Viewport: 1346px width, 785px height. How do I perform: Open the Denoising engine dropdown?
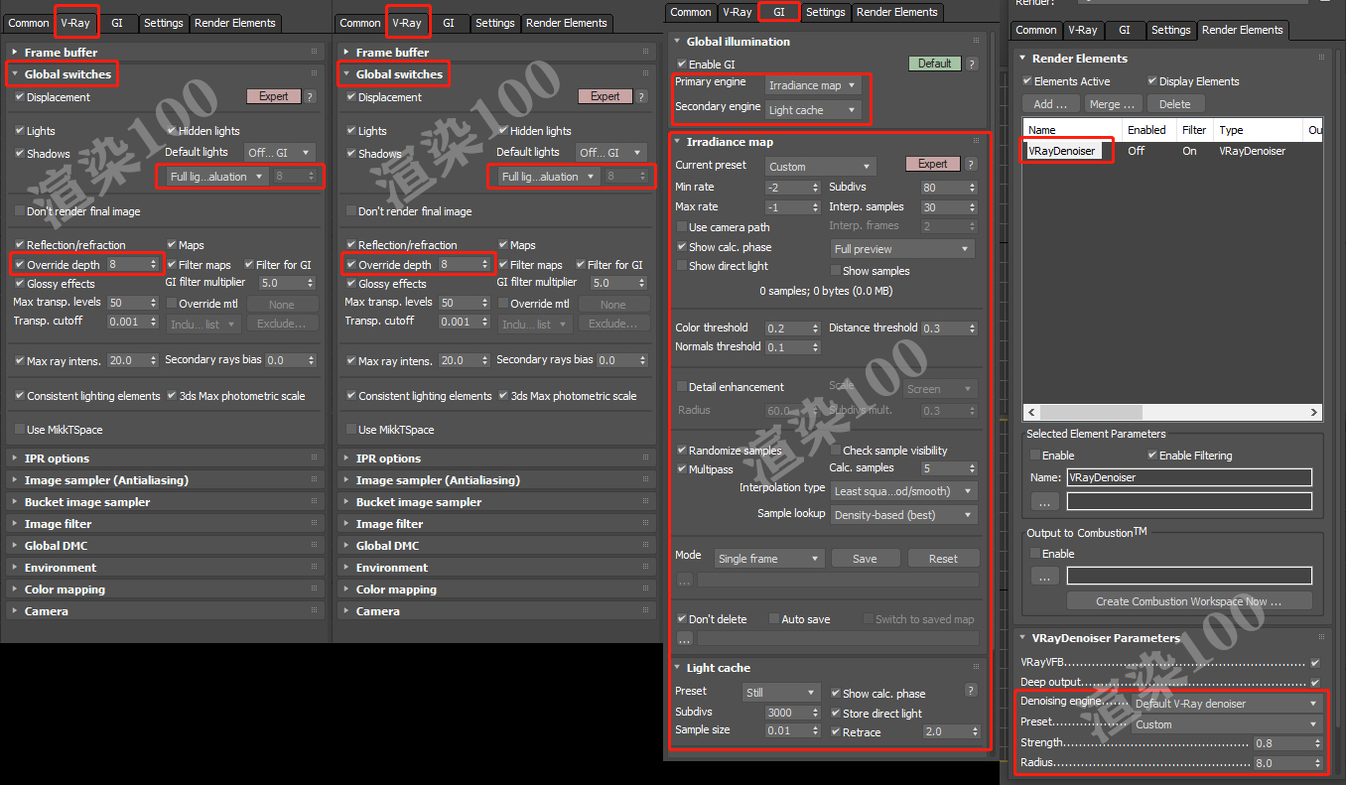pyautogui.click(x=1227, y=704)
